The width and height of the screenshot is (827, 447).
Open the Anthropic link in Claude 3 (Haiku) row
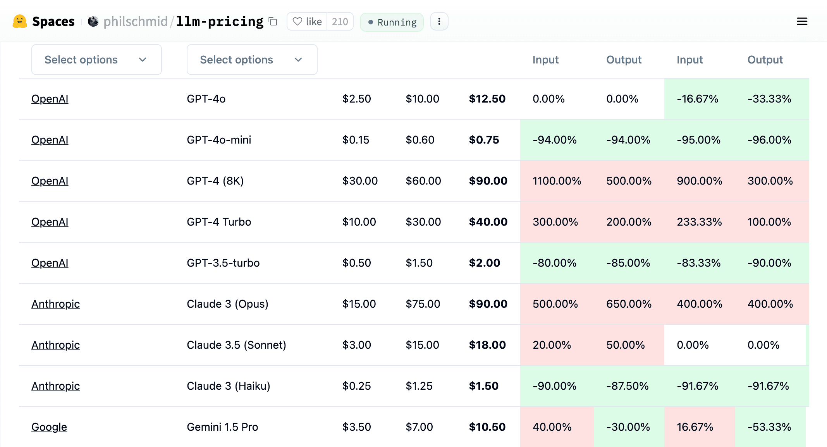(55, 386)
